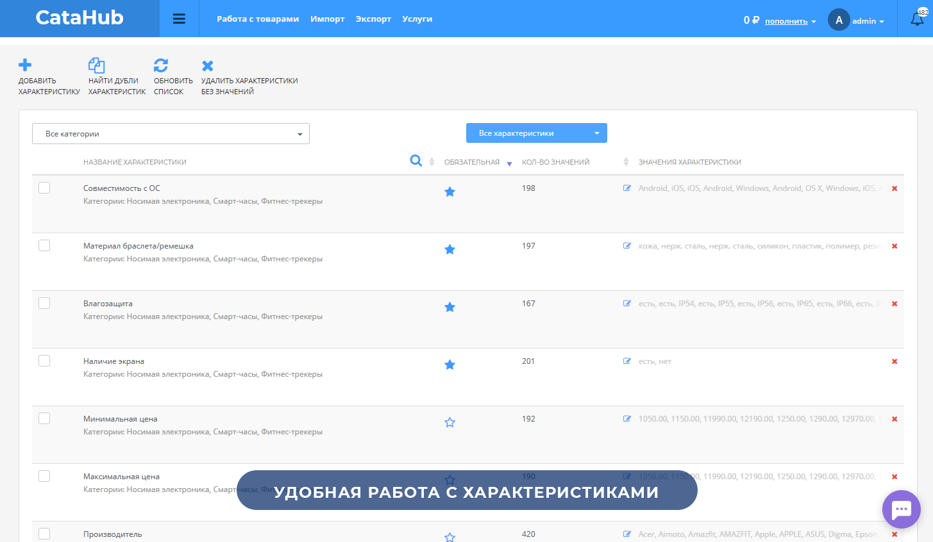The width and height of the screenshot is (933, 542).
Task: Toggle mandatory star for Влагозащита
Action: [x=450, y=307]
